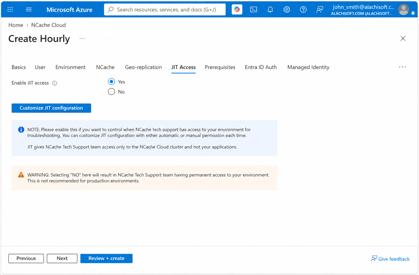Switch to the User tab
The image size is (419, 275).
[x=40, y=67]
